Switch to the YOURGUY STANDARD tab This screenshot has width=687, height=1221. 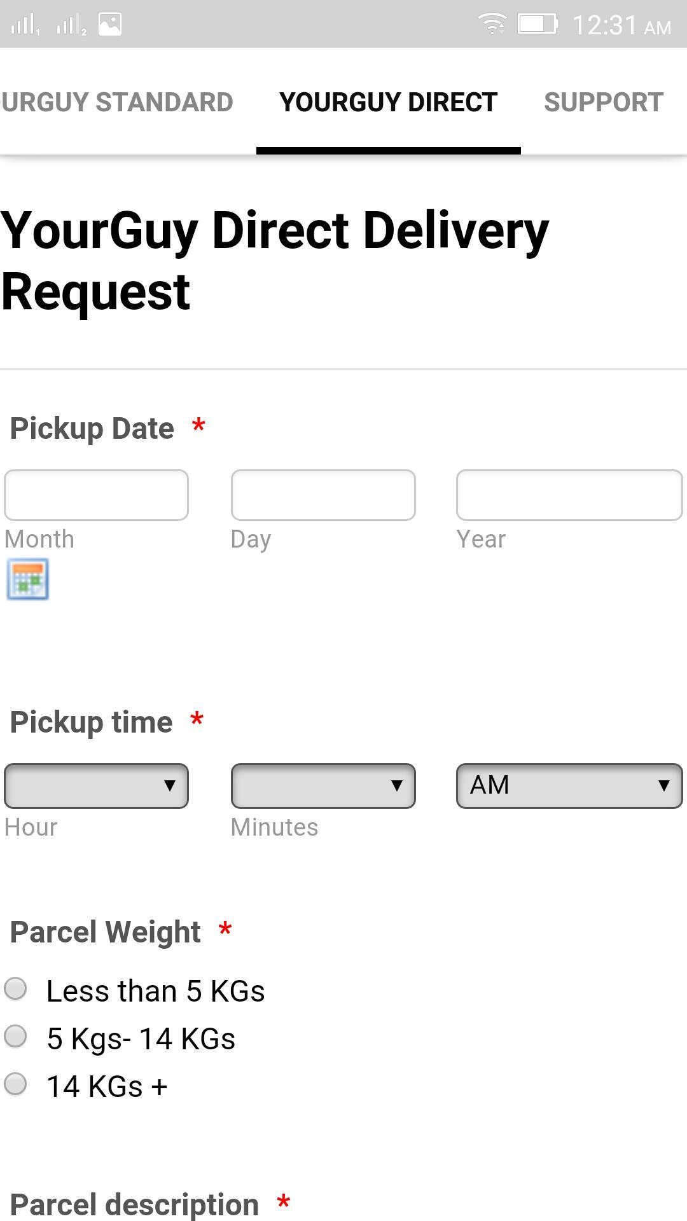tap(116, 102)
